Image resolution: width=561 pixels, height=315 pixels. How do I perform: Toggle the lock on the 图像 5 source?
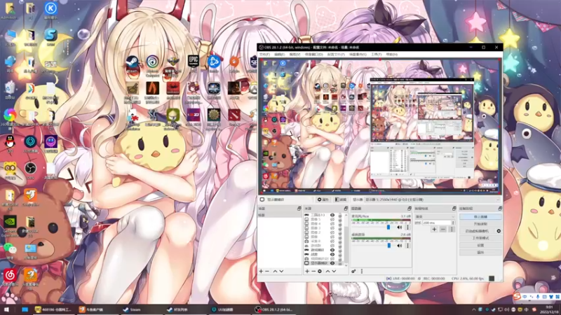tap(340, 219)
